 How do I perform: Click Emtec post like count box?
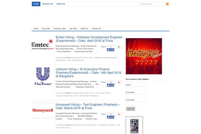(111, 47)
